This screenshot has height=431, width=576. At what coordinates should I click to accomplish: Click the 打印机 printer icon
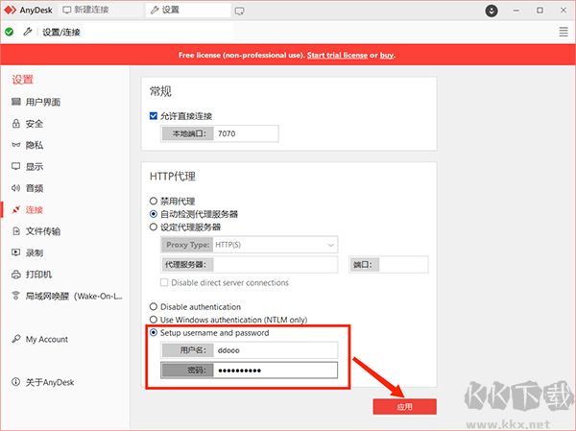point(15,275)
